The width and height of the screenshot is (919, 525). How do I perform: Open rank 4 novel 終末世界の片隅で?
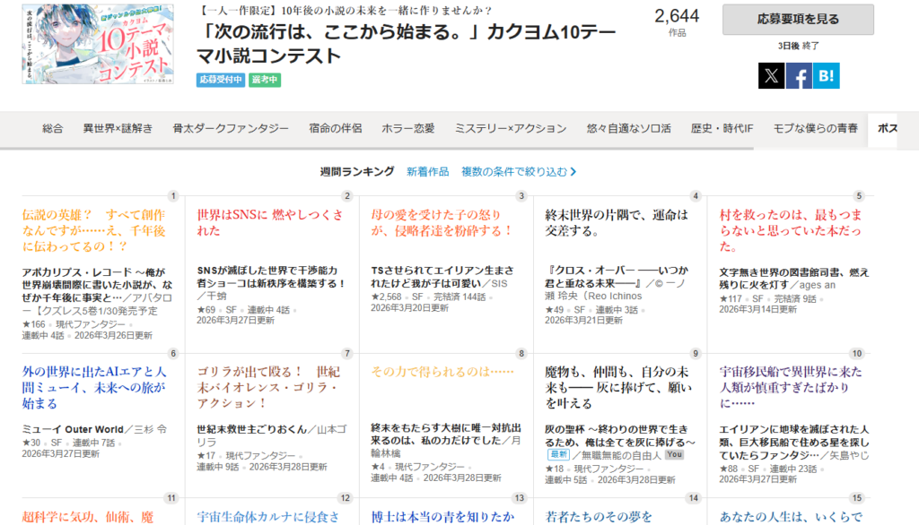[x=617, y=222]
